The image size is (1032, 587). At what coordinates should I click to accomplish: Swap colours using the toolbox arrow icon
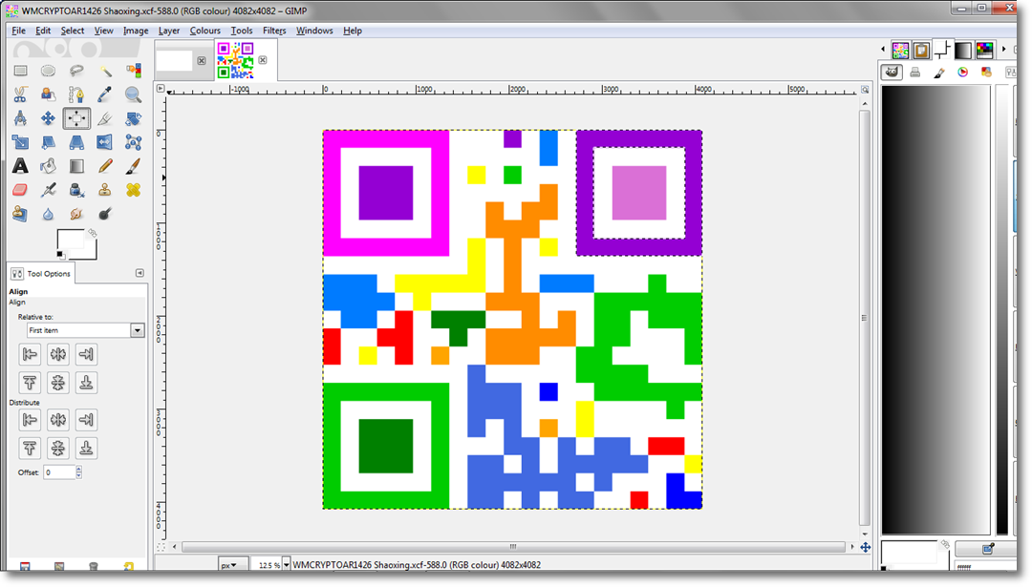click(x=93, y=233)
